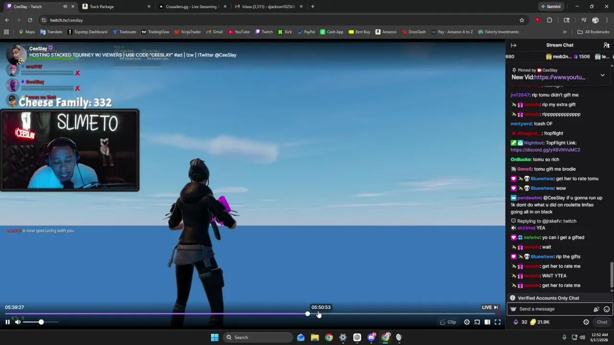The height and width of the screenshot is (345, 614).
Task: Open NinjaTrader bookmark
Action: pyautogui.click(x=187, y=32)
